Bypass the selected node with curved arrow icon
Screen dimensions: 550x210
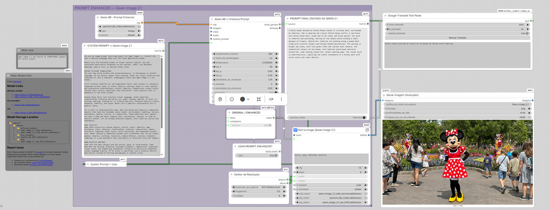click(270, 99)
